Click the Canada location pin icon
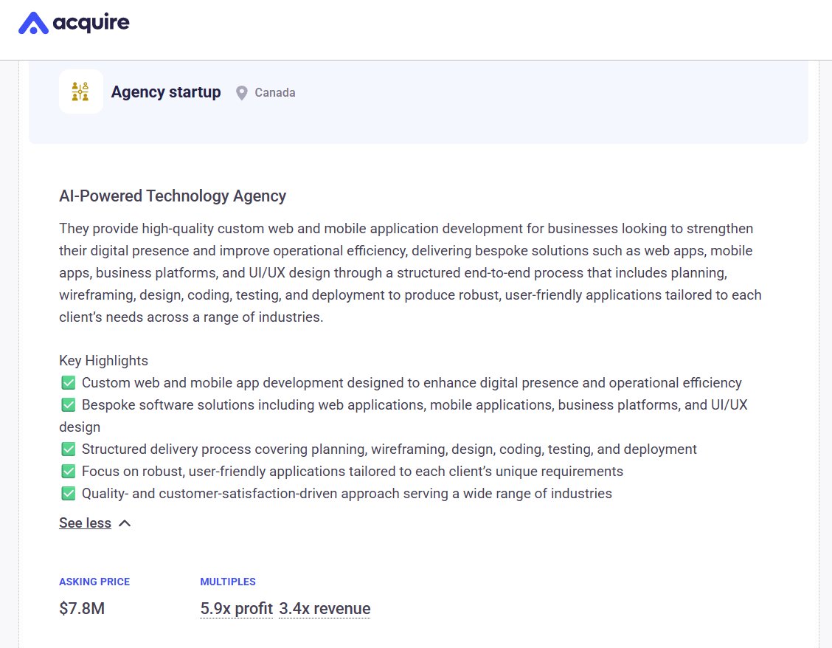Viewport: 832px width, 648px height. (x=241, y=93)
